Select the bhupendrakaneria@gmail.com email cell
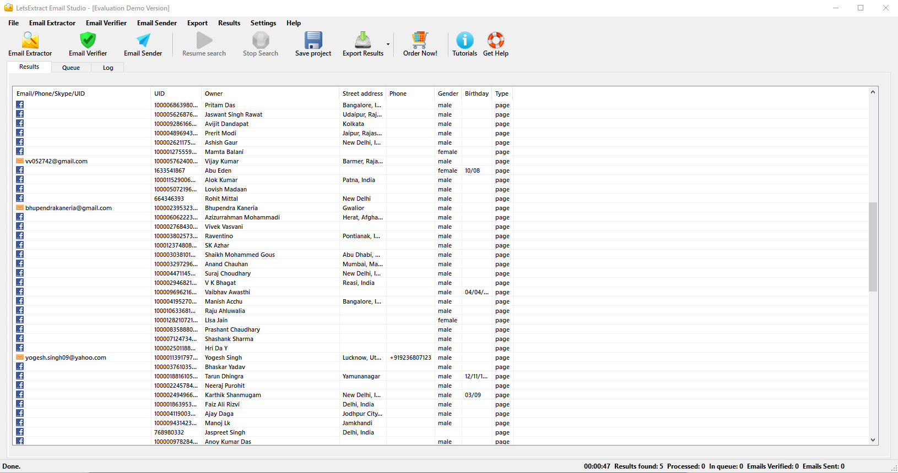Viewport: 898px width, 473px height. (68, 208)
